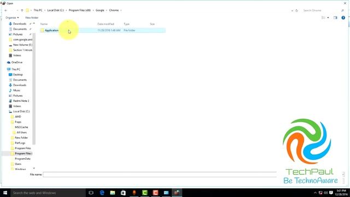
Task: Click the taskbar search box
Action: pos(48,193)
